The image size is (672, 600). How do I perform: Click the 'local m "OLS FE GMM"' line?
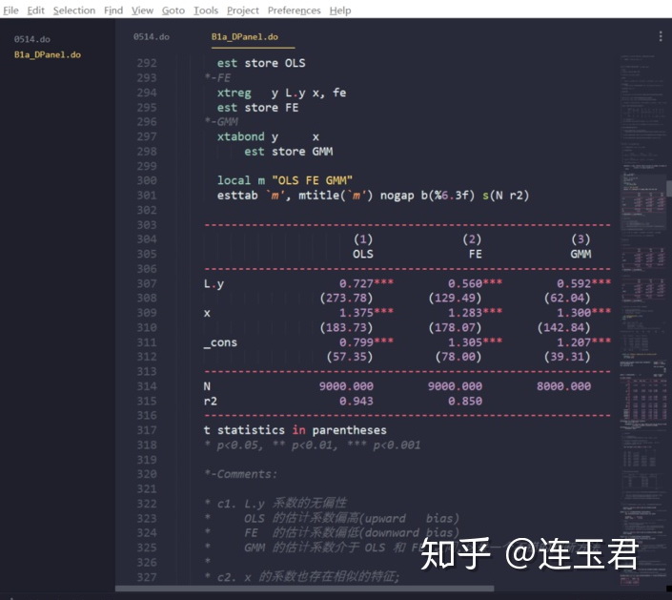click(x=285, y=180)
